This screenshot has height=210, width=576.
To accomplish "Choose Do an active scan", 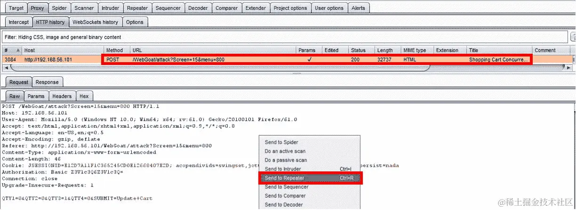I will click(310, 151).
